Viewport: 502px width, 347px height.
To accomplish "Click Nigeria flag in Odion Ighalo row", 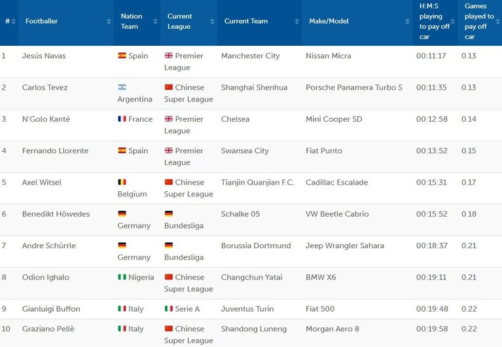I will click(x=122, y=277).
